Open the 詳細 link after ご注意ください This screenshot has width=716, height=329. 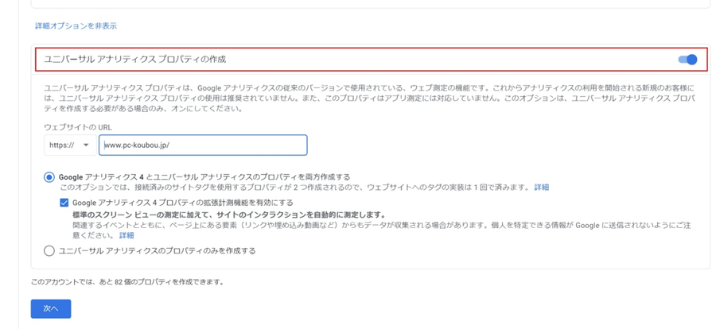click(x=126, y=235)
